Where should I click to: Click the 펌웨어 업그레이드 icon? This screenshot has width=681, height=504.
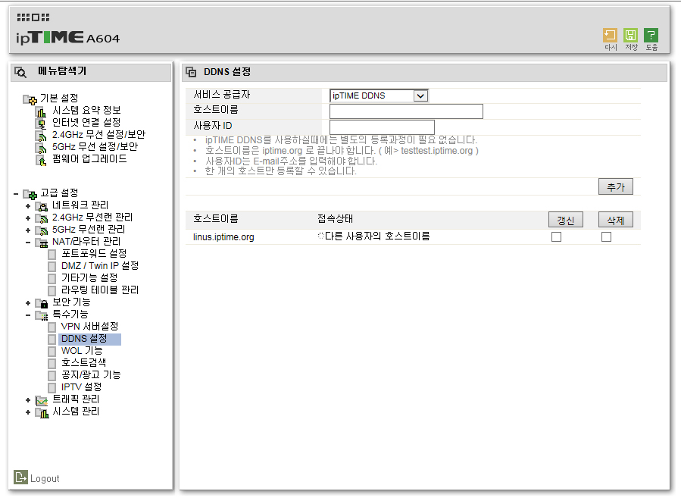click(x=41, y=161)
